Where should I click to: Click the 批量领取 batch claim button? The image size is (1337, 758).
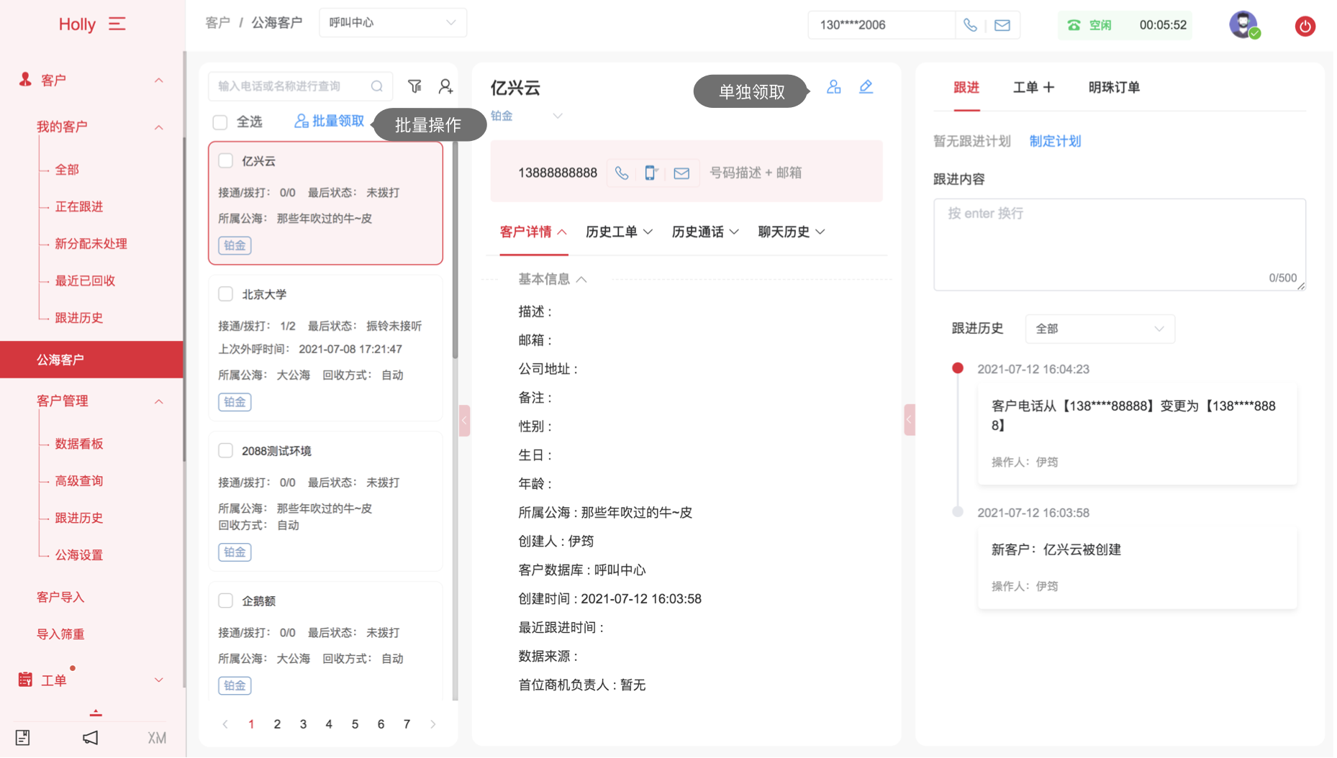pos(330,122)
